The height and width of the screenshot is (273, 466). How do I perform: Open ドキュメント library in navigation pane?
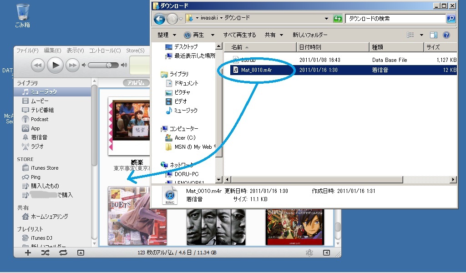pyautogui.click(x=182, y=83)
